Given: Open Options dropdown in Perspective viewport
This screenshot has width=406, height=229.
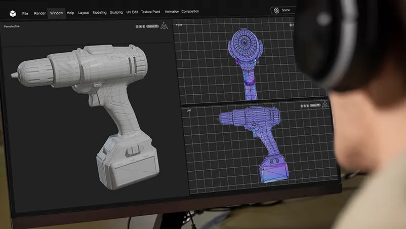Looking at the screenshot, I should pos(152,26).
